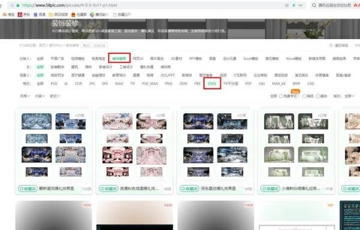Viewport: 360px width, 230px height.
Task: Open the 京东 bookmark icon
Action: click(20, 14)
